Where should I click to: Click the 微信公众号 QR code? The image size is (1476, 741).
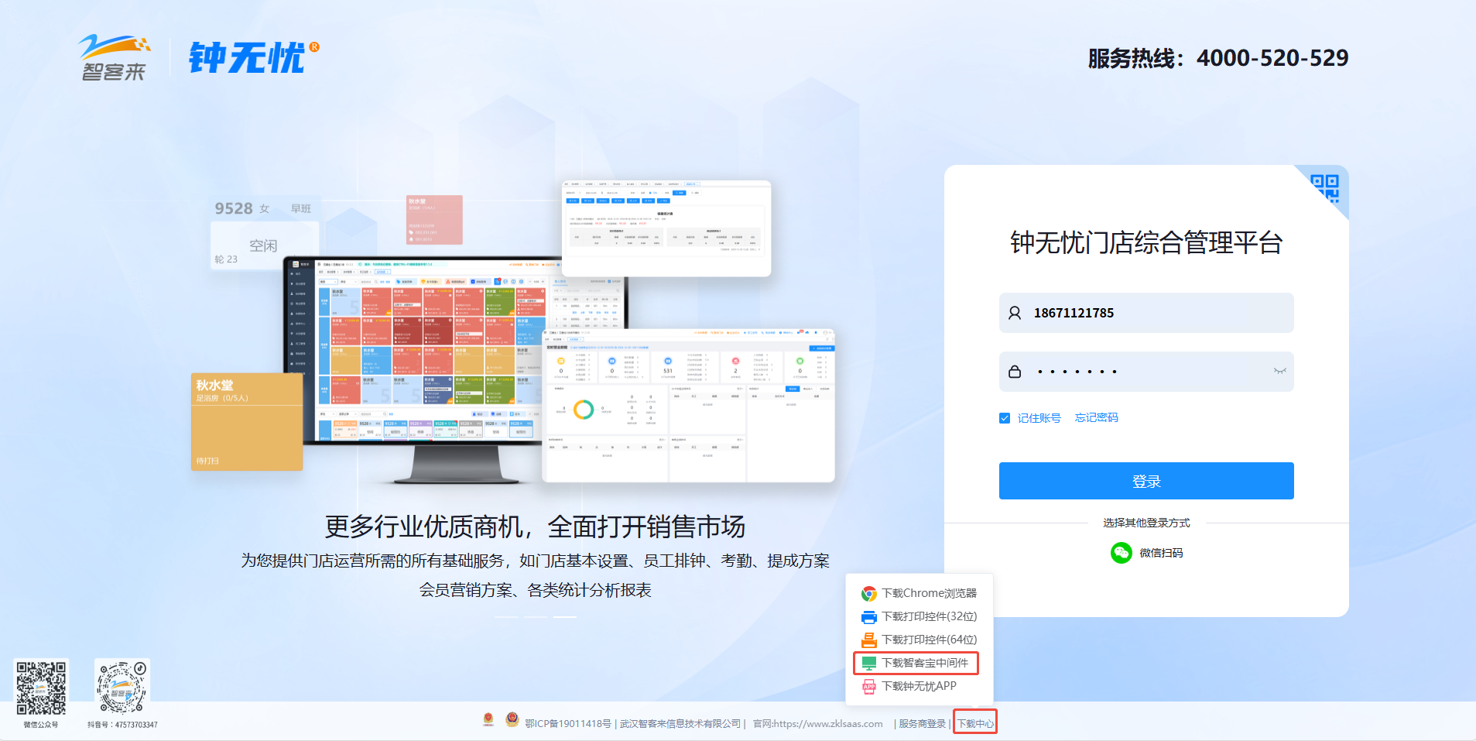pos(42,687)
